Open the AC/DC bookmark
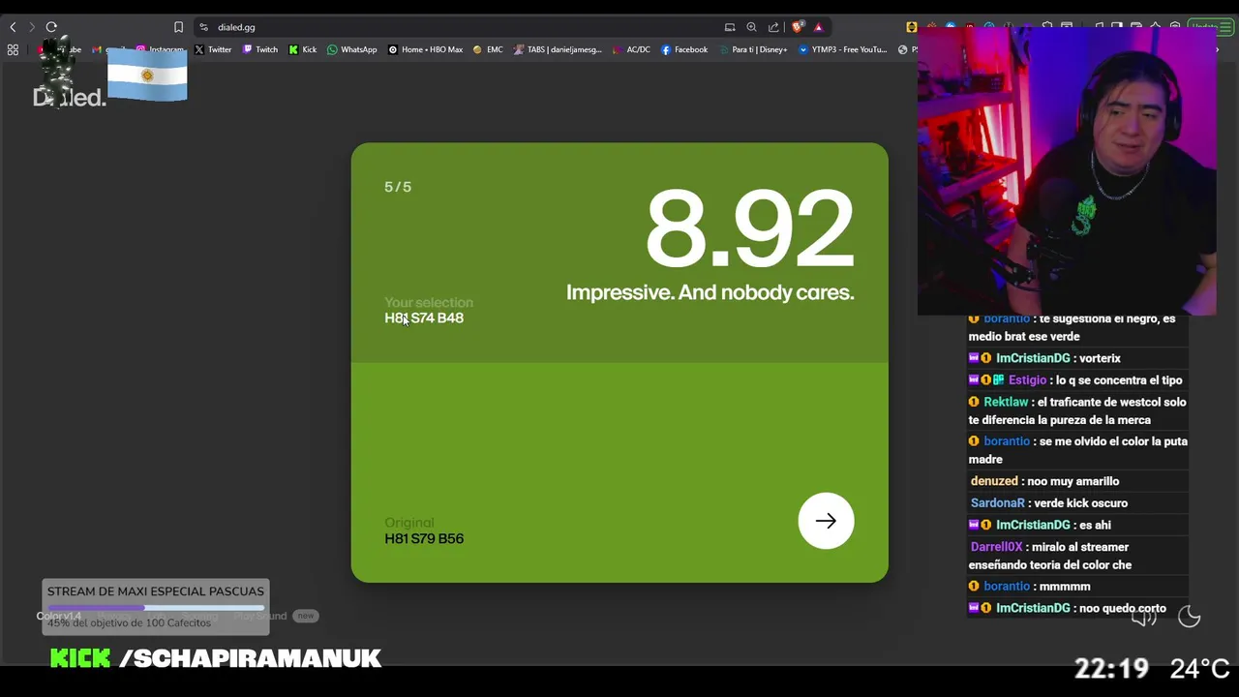 [632, 49]
